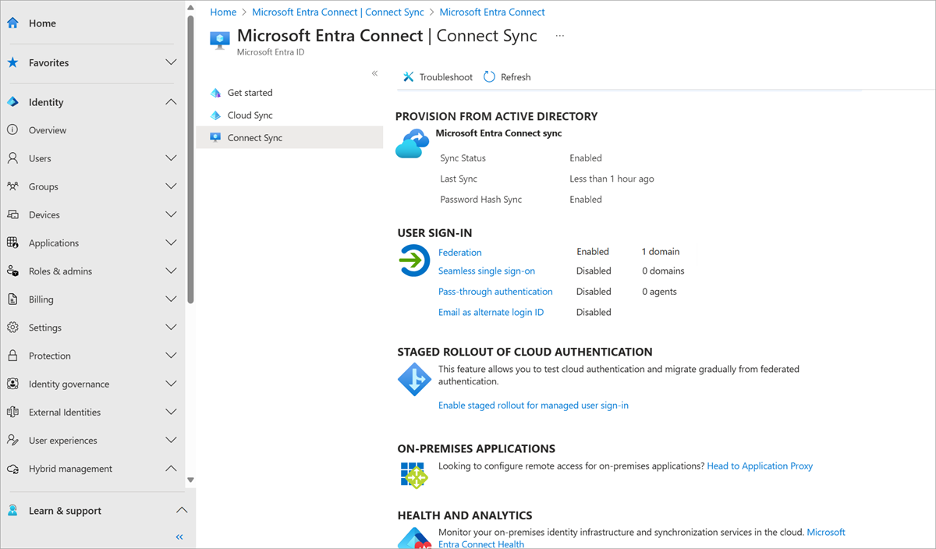Collapse the Hybrid management section
Viewport: 936px width, 549px height.
(x=172, y=469)
